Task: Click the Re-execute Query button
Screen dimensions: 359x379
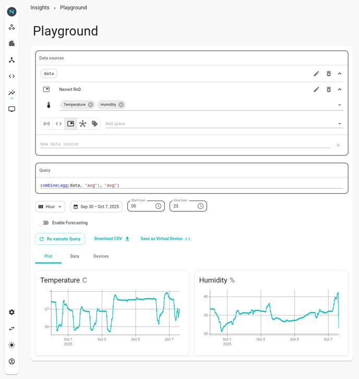Action: pos(60,239)
